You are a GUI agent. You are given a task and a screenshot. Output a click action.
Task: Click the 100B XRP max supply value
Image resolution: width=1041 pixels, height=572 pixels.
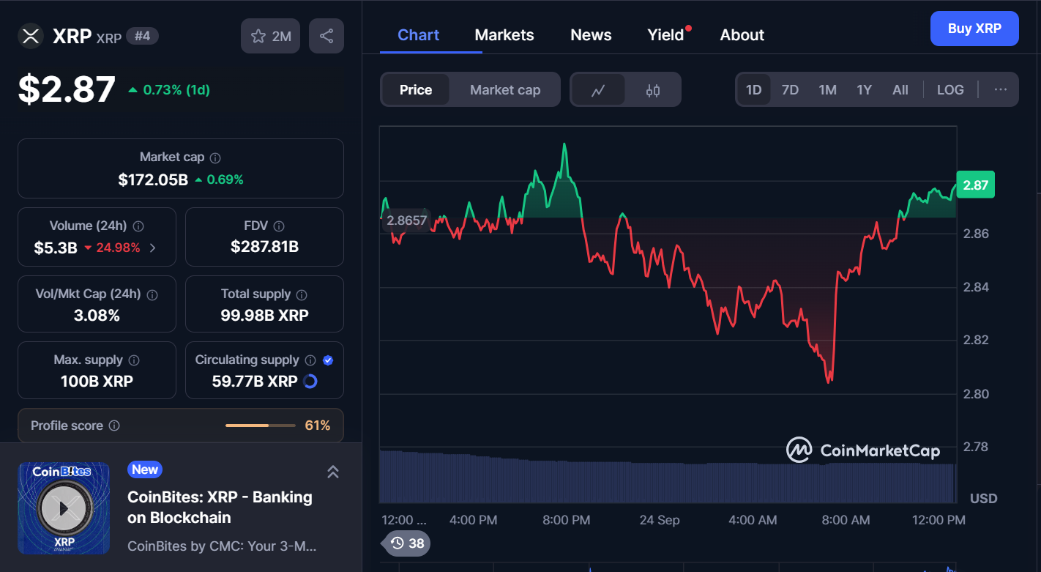pyautogui.click(x=97, y=381)
